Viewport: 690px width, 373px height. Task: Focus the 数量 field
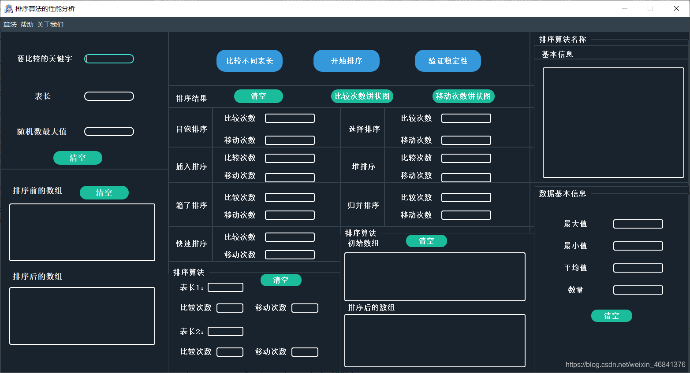[638, 290]
